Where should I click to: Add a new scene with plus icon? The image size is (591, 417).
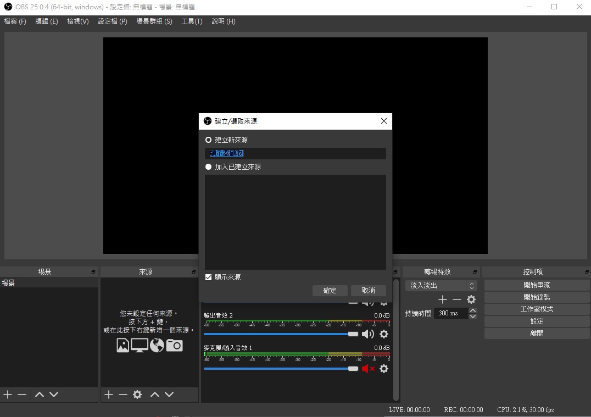pos(8,394)
